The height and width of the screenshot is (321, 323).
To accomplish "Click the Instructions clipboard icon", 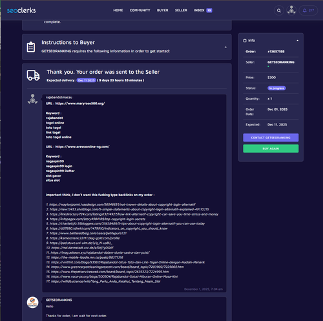I will 31,47.
